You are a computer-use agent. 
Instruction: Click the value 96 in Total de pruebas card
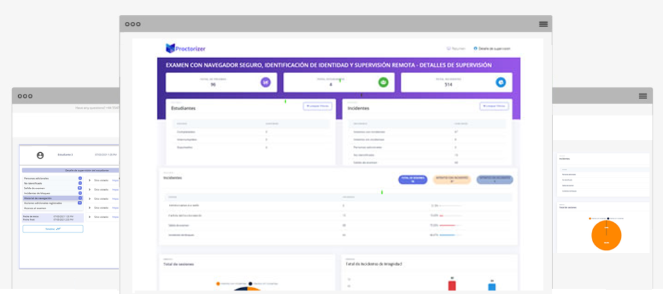click(213, 84)
